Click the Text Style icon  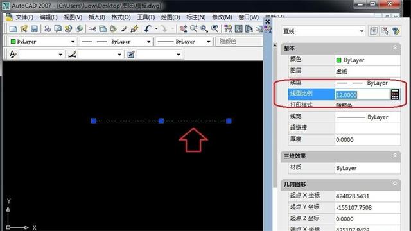pos(13,54)
